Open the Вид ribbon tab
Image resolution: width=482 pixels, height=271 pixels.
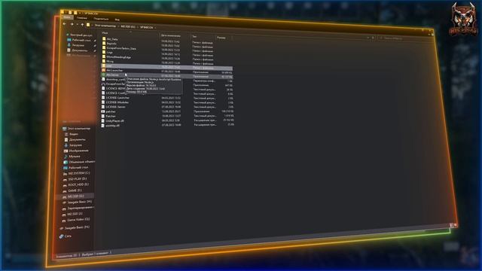point(117,20)
